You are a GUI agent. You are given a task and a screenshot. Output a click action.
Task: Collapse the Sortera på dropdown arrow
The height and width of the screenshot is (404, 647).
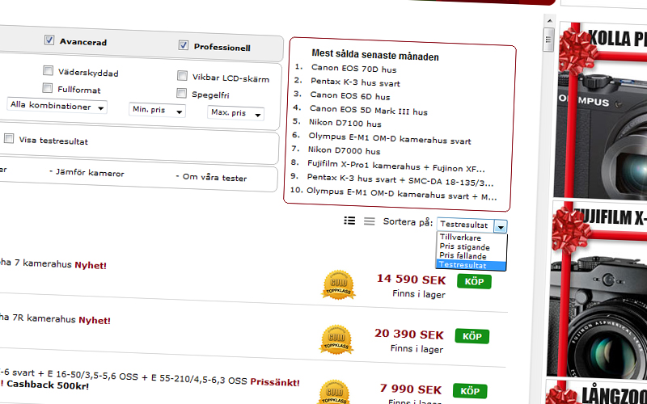coord(501,227)
